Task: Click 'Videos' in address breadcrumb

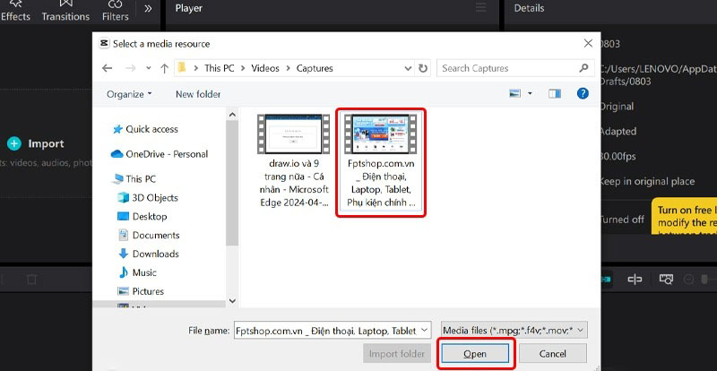Action: point(265,68)
